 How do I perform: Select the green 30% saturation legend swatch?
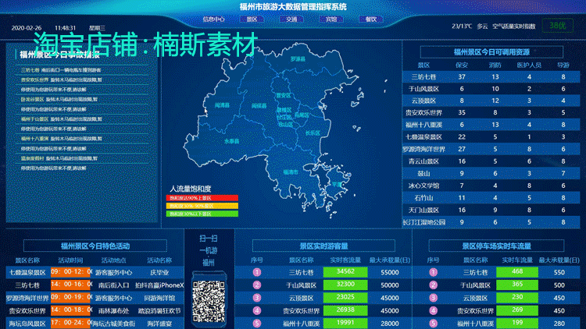click(202, 214)
